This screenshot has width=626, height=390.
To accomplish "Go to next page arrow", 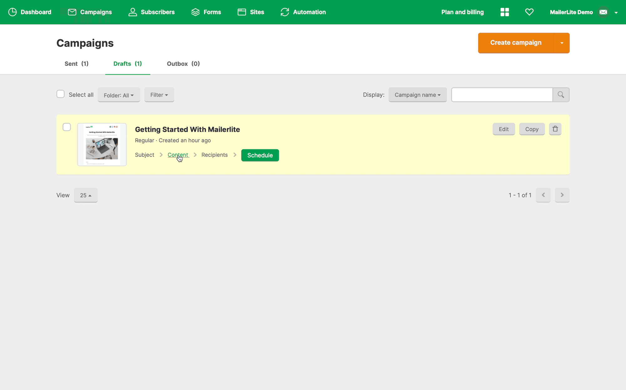I will coord(562,195).
